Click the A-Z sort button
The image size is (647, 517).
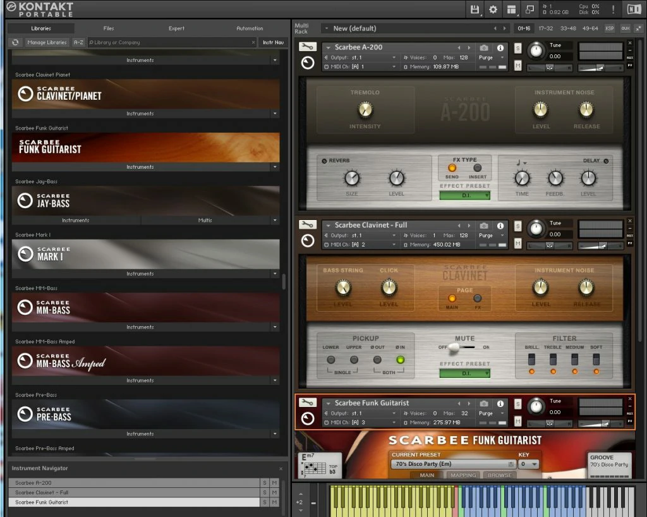click(78, 42)
